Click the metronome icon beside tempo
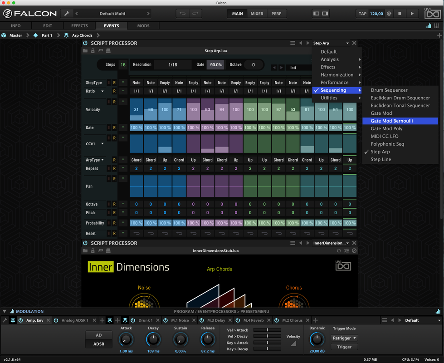 389,14
